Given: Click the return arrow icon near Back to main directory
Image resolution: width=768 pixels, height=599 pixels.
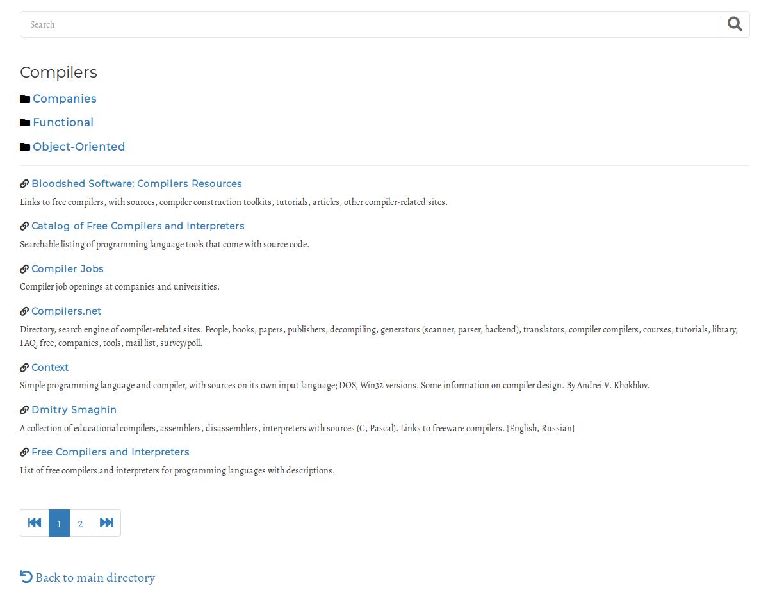Looking at the screenshot, I should coord(26,577).
